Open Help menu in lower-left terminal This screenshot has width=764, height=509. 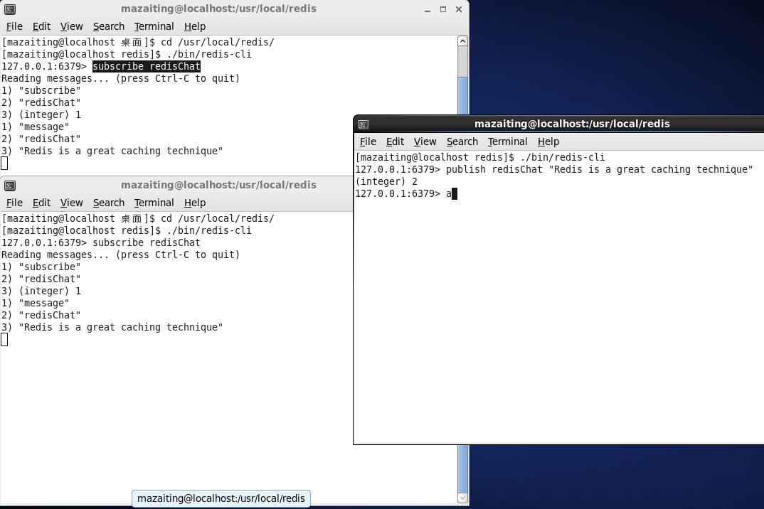(x=195, y=203)
